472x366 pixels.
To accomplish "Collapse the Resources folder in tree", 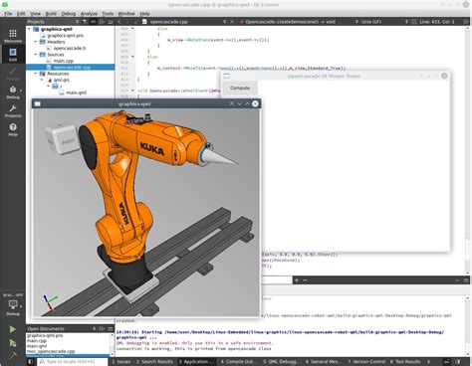I will (x=36, y=74).
